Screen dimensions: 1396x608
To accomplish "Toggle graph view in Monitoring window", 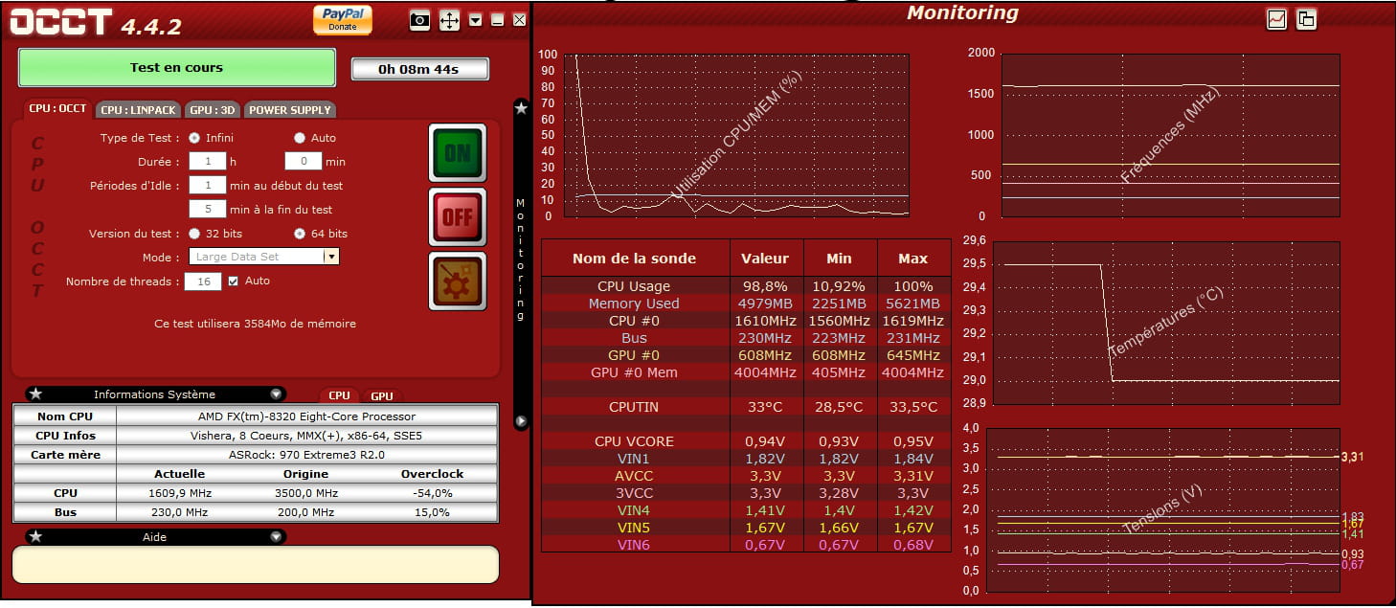I will click(1276, 18).
